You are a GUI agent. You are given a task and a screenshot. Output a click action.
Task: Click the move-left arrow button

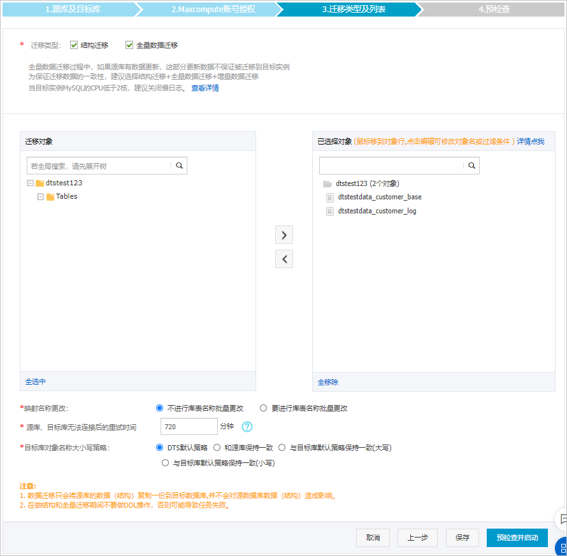point(284,259)
